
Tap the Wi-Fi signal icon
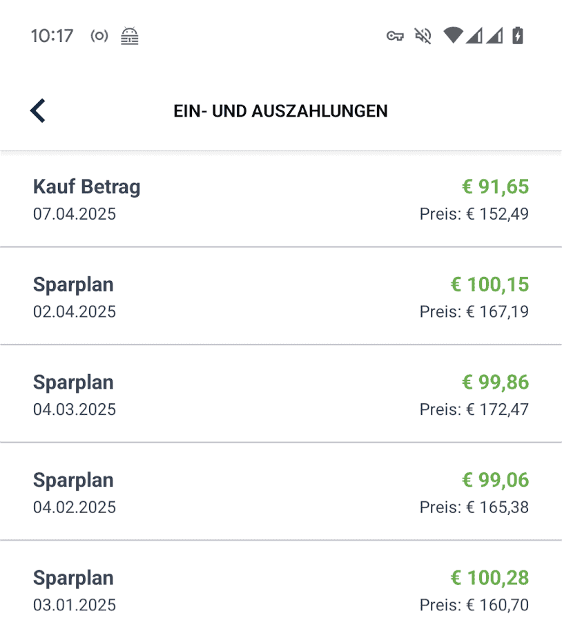[454, 35]
